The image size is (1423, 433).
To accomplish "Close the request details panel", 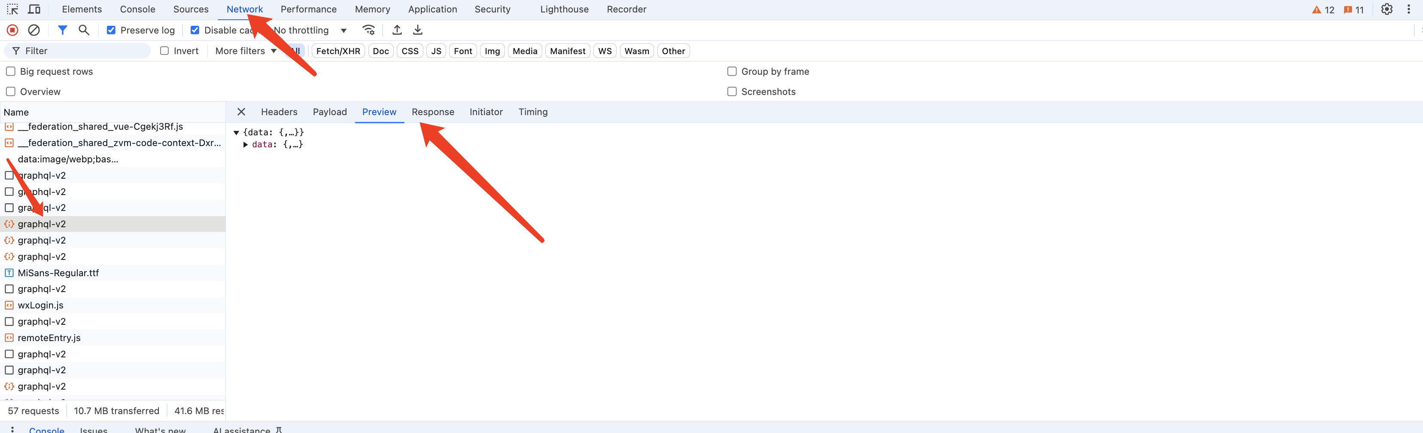I will [241, 112].
